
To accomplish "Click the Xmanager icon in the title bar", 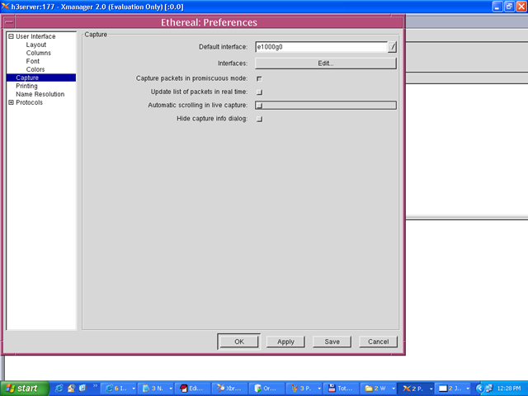I will tap(5, 6).
